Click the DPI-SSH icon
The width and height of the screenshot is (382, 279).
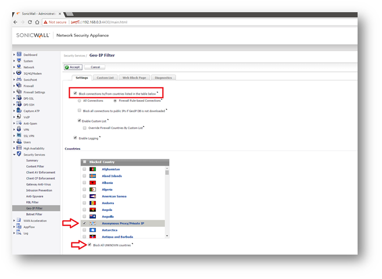(x=19, y=104)
